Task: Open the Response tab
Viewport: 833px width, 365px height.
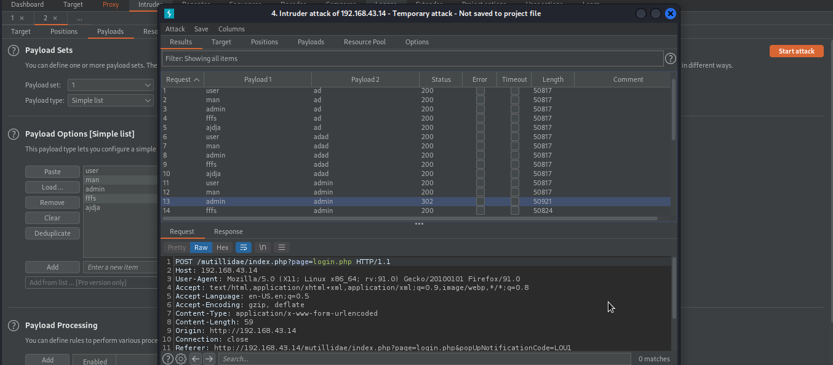Action: coord(228,231)
